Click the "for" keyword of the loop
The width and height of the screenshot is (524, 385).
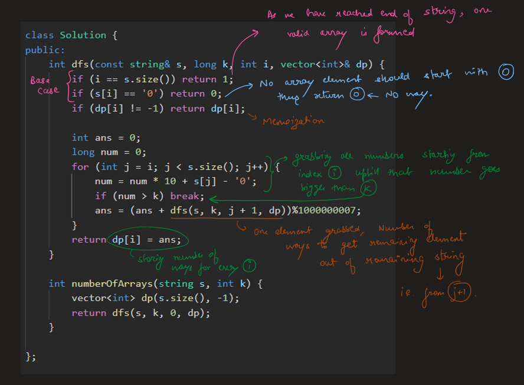pos(80,167)
